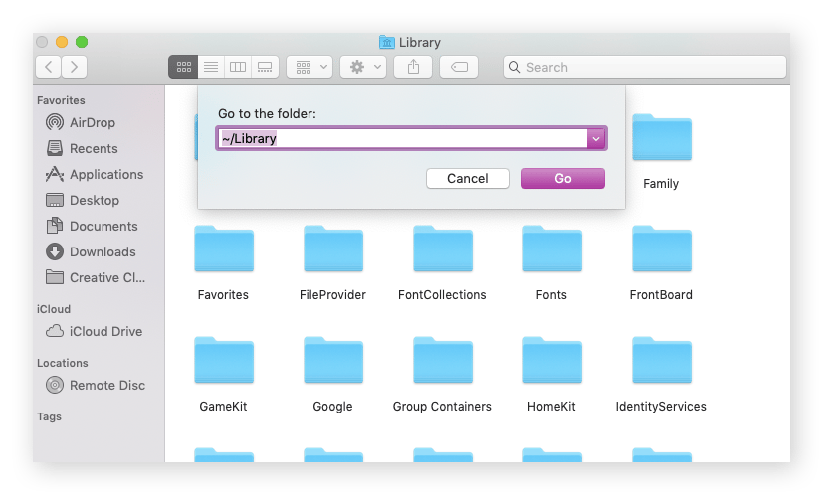Switch to gallery view
Screen dimensions: 823x495
click(265, 67)
